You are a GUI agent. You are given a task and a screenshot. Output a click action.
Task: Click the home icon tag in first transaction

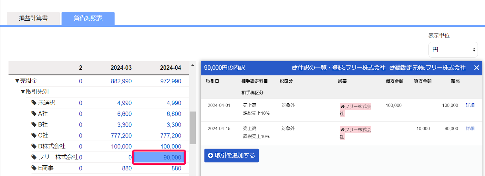coord(343,106)
